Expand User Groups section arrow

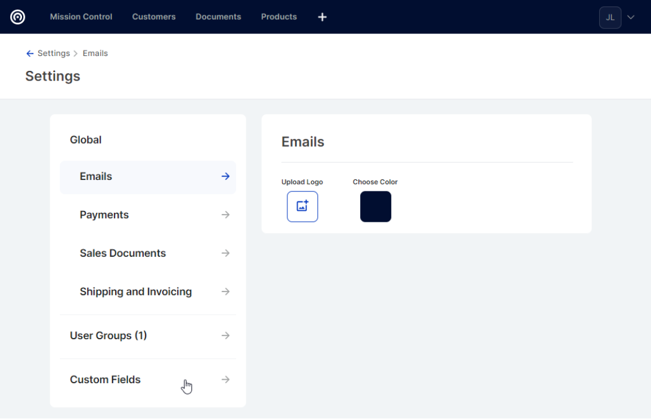tap(225, 336)
